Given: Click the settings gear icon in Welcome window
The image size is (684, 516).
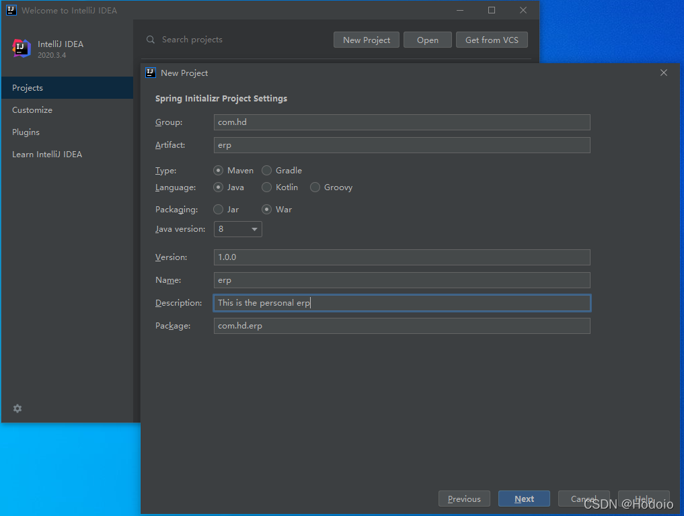Looking at the screenshot, I should click(x=17, y=408).
